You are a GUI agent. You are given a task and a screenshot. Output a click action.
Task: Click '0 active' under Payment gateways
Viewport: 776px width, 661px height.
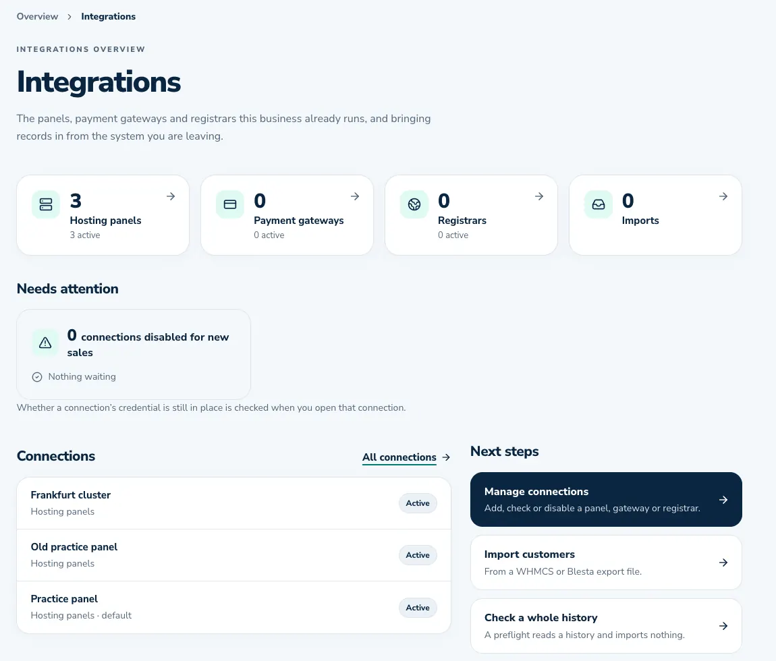pyautogui.click(x=269, y=235)
